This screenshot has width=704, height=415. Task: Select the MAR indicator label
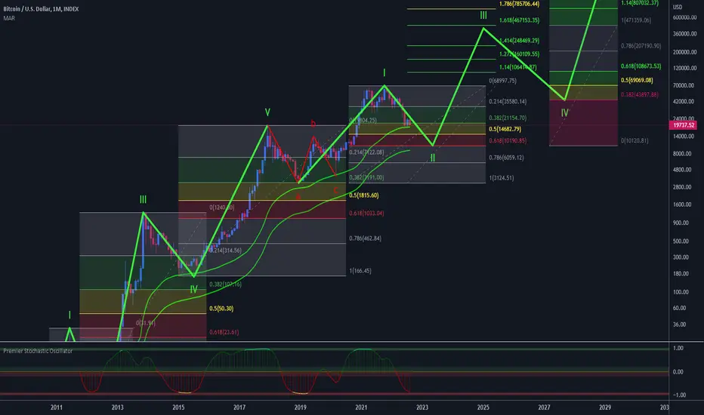click(9, 18)
